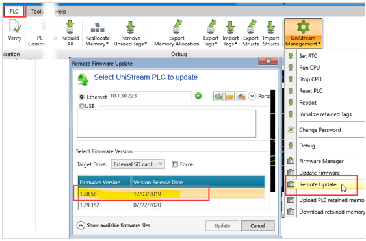Select Initialize retained Tags entry
366x241 pixels.
pyautogui.click(x=325, y=114)
